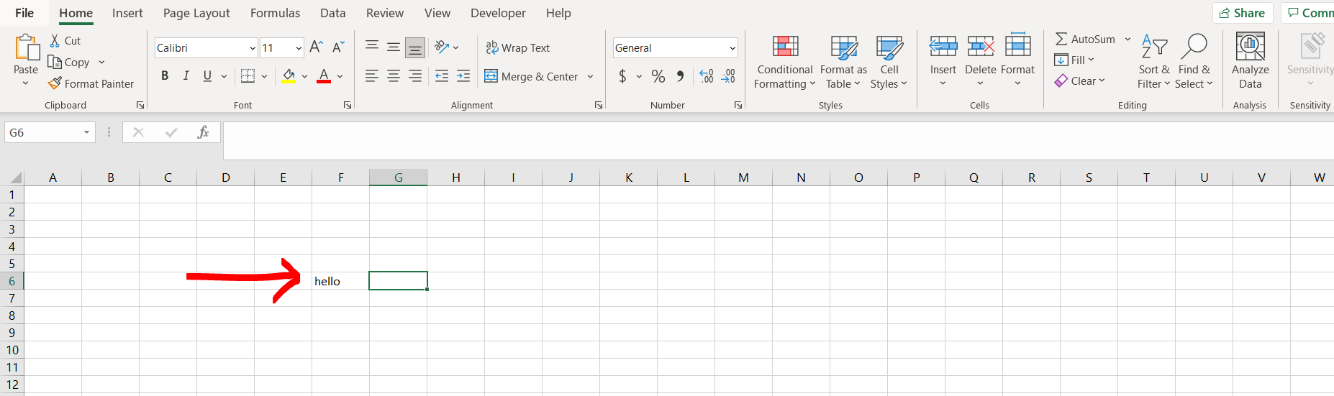Screen dimensions: 1334x396
Task: Open the AutoSum button
Action: pos(1085,39)
